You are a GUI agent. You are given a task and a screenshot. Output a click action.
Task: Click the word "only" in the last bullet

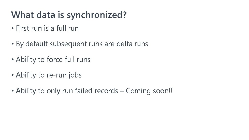tap(52, 91)
